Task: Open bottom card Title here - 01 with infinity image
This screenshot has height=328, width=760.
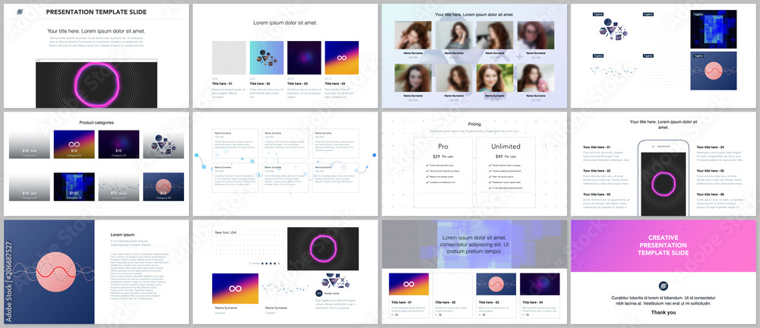Action: [x=409, y=295]
